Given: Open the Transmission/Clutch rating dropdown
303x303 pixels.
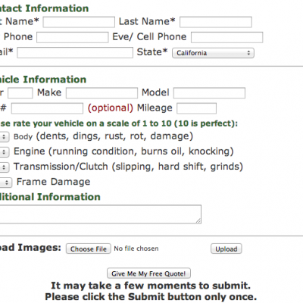Looking at the screenshot, I should click(5, 167).
